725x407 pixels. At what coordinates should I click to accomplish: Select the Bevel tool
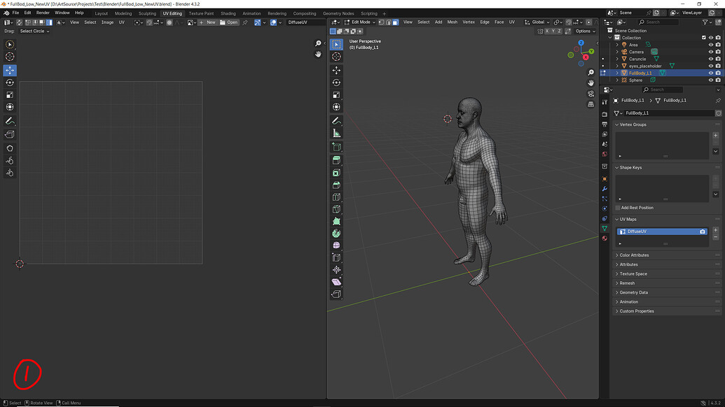pos(336,185)
